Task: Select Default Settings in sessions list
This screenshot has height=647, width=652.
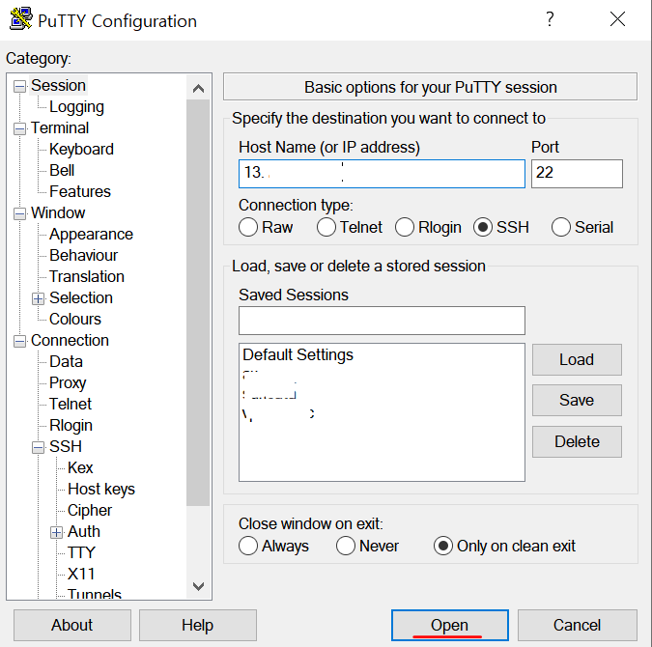Action: click(x=298, y=354)
